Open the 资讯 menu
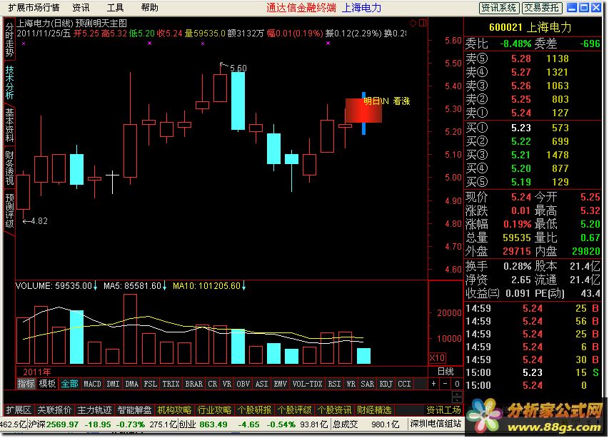The height and width of the screenshot is (438, 609). [x=81, y=7]
